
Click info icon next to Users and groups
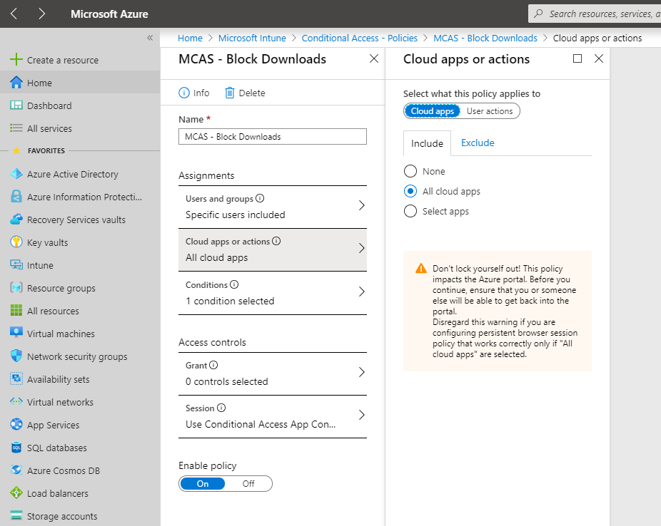click(260, 198)
